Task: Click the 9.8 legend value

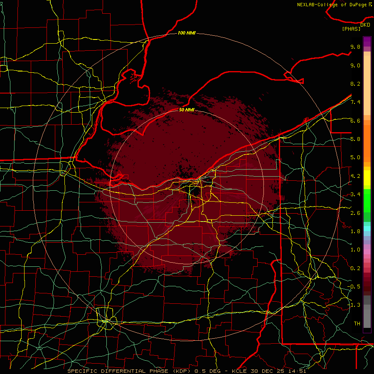Action: click(x=355, y=47)
